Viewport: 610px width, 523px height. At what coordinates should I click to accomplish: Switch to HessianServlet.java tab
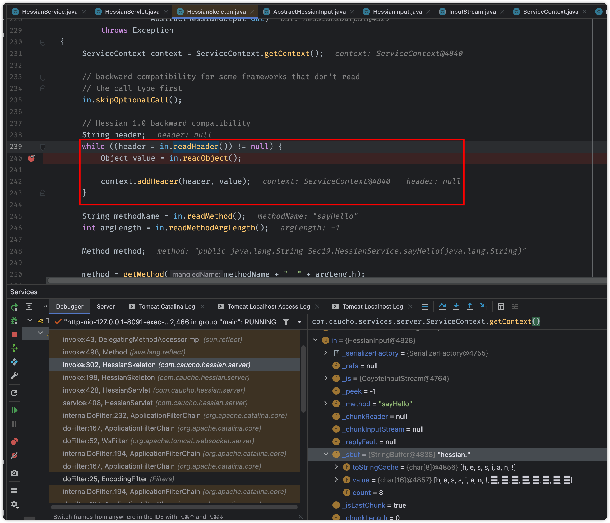(132, 12)
